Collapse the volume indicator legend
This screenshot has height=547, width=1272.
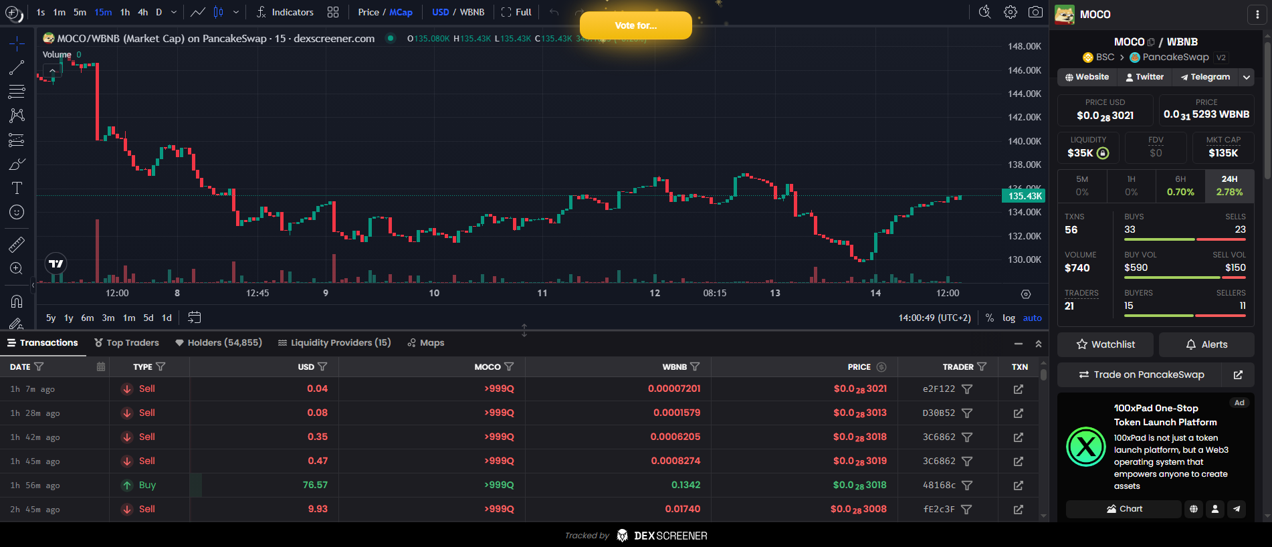(x=52, y=70)
